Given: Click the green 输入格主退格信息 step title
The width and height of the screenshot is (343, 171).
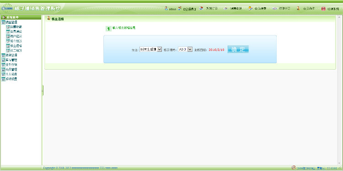Looking at the screenshot, I should [124, 28].
